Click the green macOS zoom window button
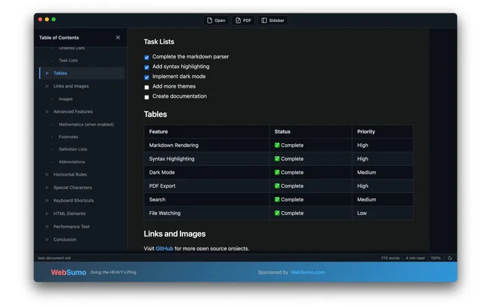The image size is (491, 307). pos(53,20)
